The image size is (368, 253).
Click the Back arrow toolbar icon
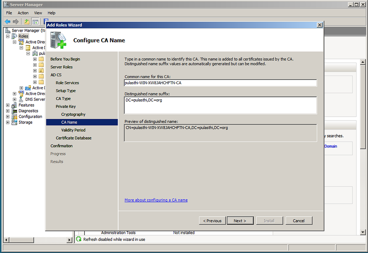click(x=8, y=22)
